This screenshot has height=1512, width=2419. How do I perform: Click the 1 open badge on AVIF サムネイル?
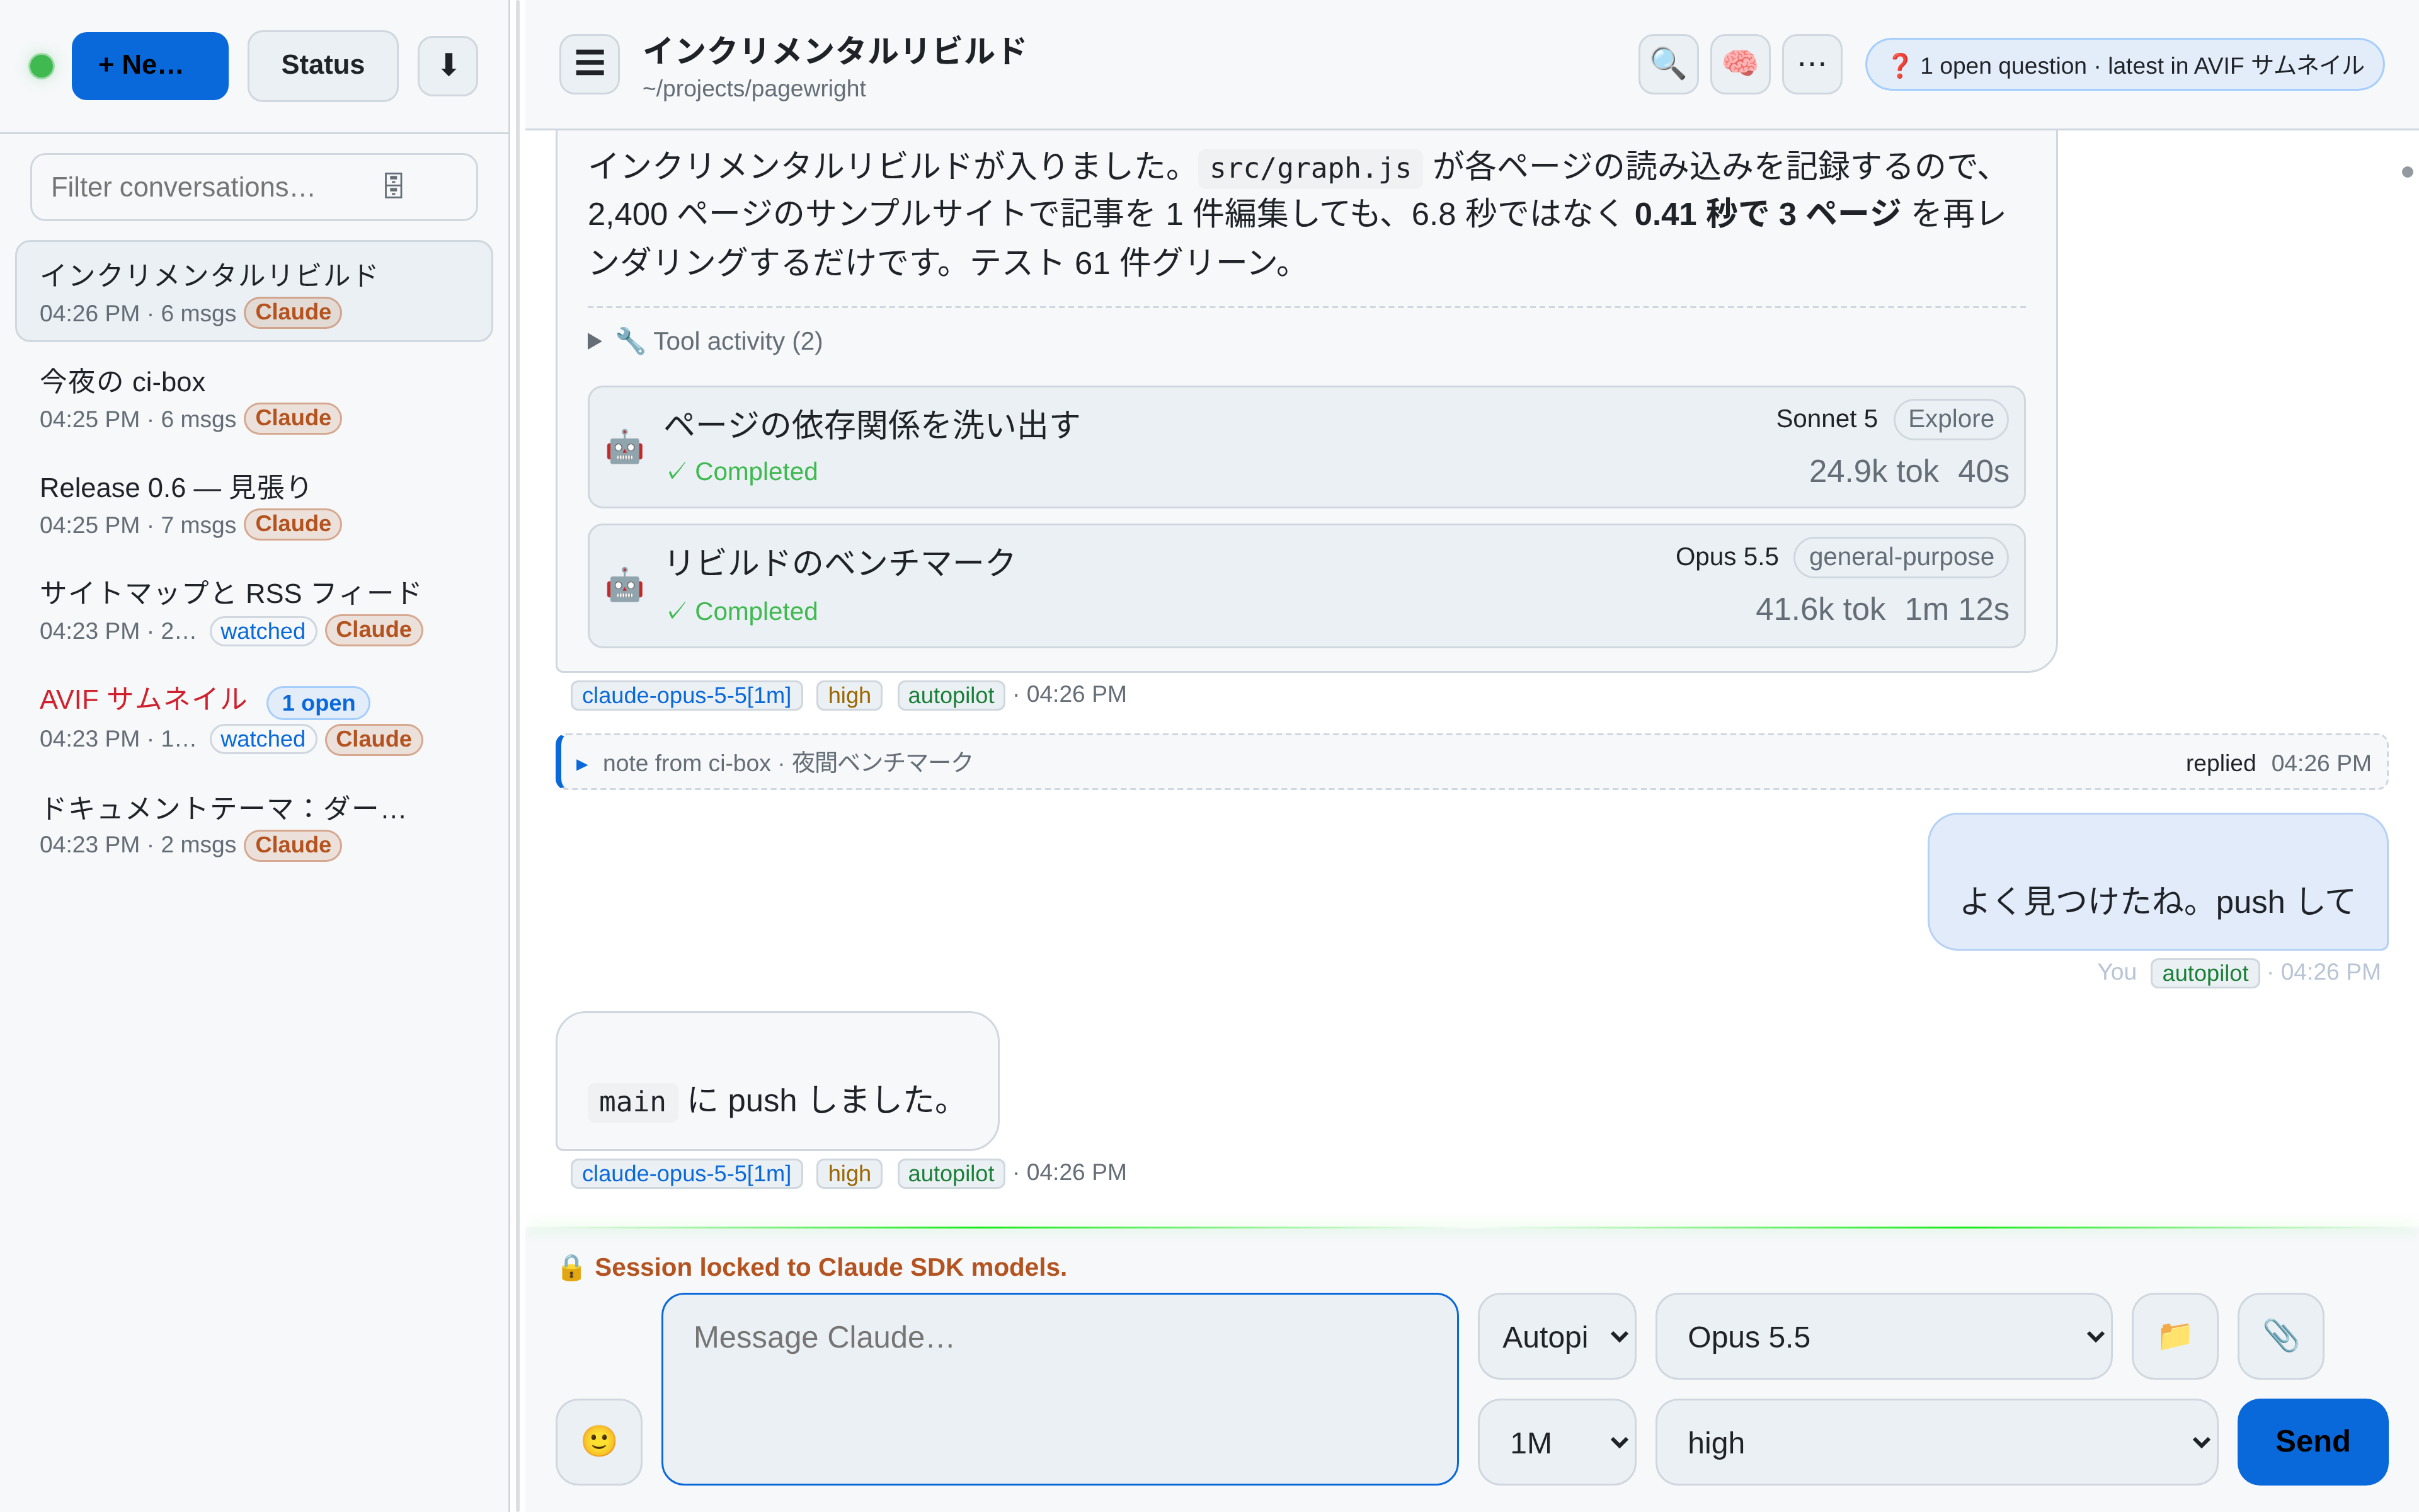click(318, 702)
